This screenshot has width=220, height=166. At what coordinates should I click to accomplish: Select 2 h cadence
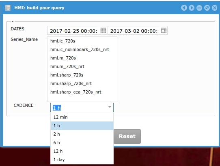(x=82, y=134)
